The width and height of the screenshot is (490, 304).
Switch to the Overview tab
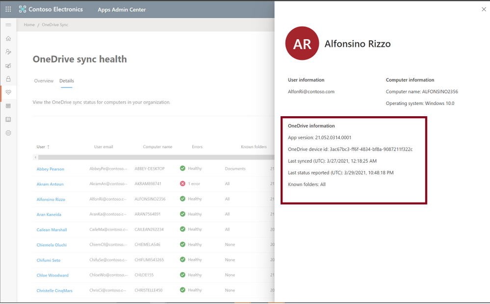[44, 81]
